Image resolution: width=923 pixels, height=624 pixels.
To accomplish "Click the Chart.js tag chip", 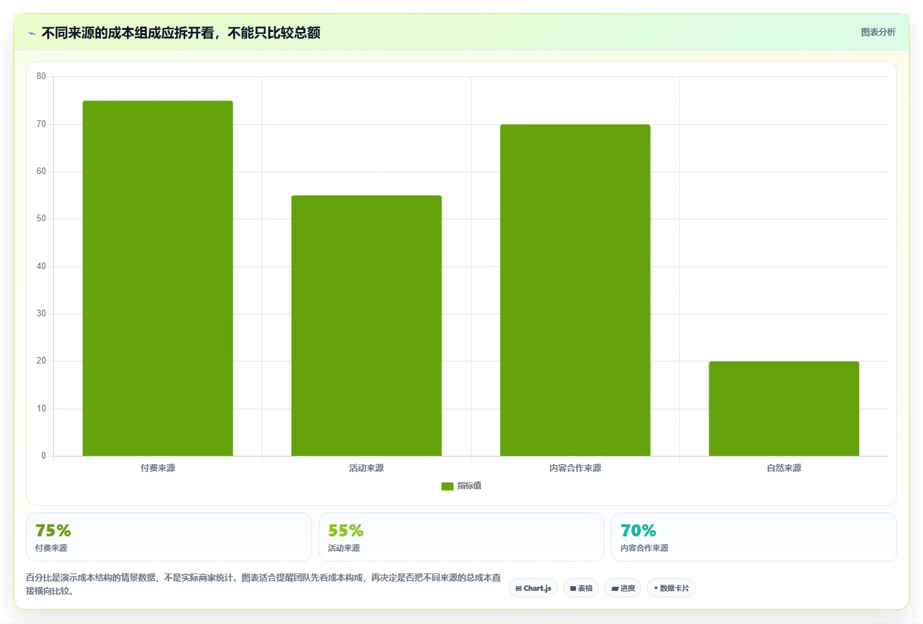I will click(x=533, y=588).
